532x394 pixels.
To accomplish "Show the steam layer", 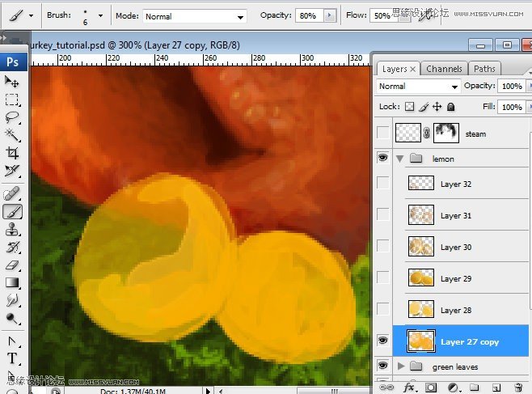I will point(383,133).
